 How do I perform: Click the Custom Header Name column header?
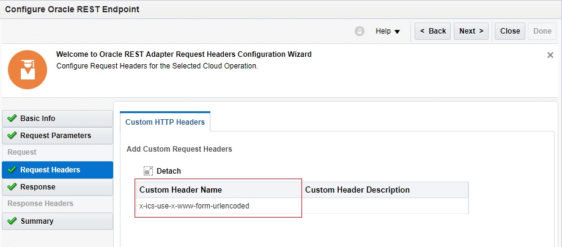pos(219,190)
